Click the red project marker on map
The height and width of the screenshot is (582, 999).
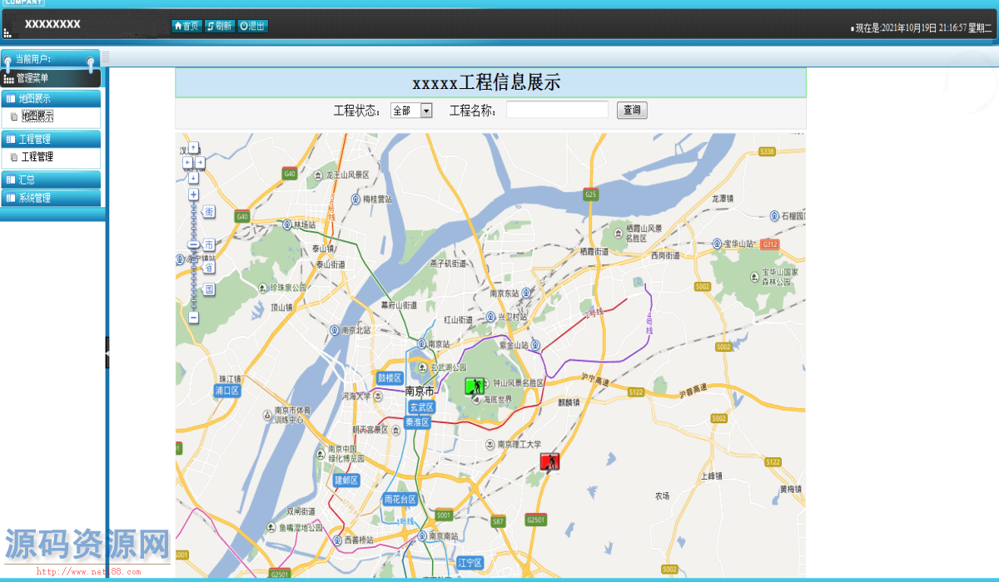(549, 461)
